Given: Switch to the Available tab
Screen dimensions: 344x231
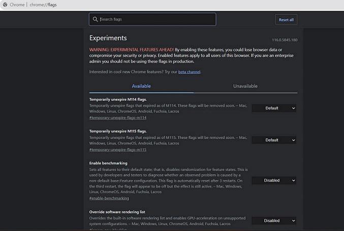Looking at the screenshot, I should click(x=141, y=86).
